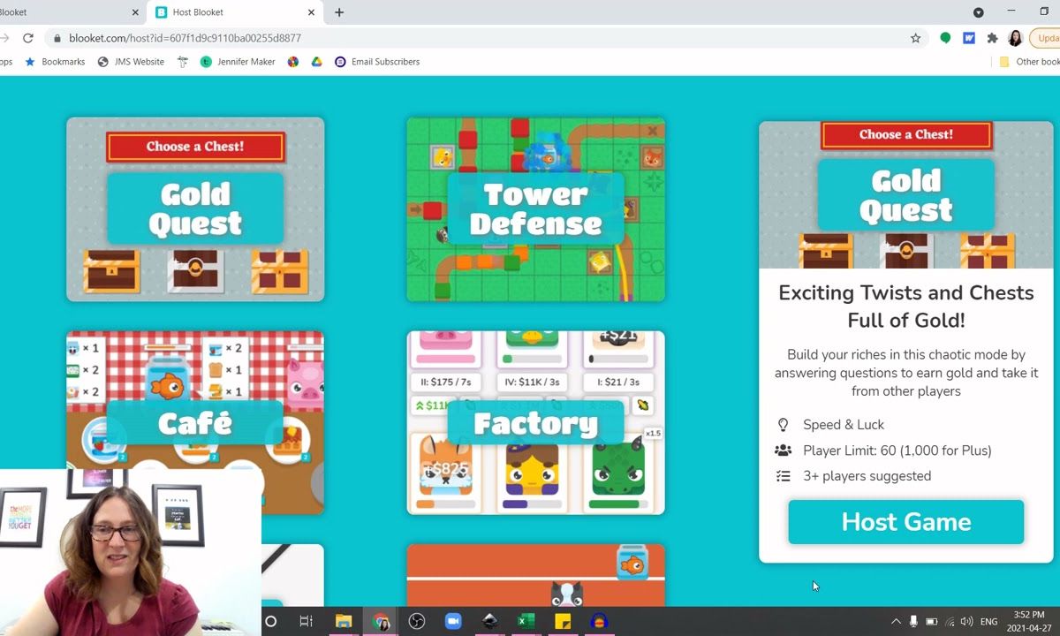Close the first Blooket tab

coord(135,12)
